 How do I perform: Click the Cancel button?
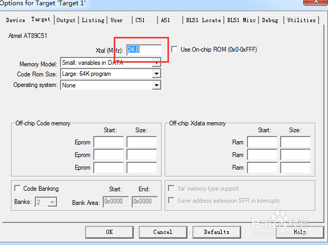[163, 232]
